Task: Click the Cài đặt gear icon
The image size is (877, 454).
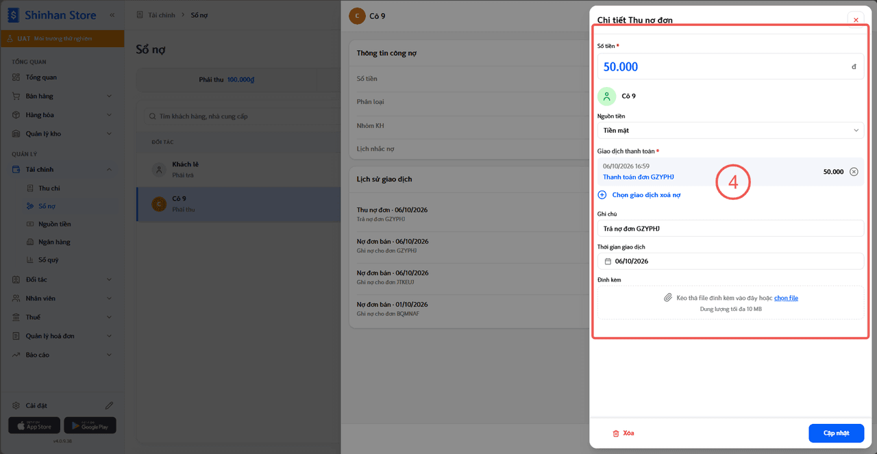Action: coord(16,405)
